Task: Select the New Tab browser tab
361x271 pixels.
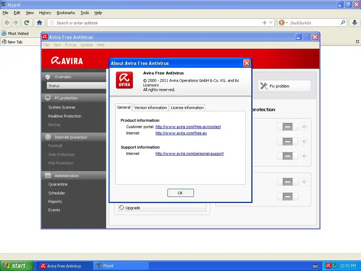Action: coord(20,42)
